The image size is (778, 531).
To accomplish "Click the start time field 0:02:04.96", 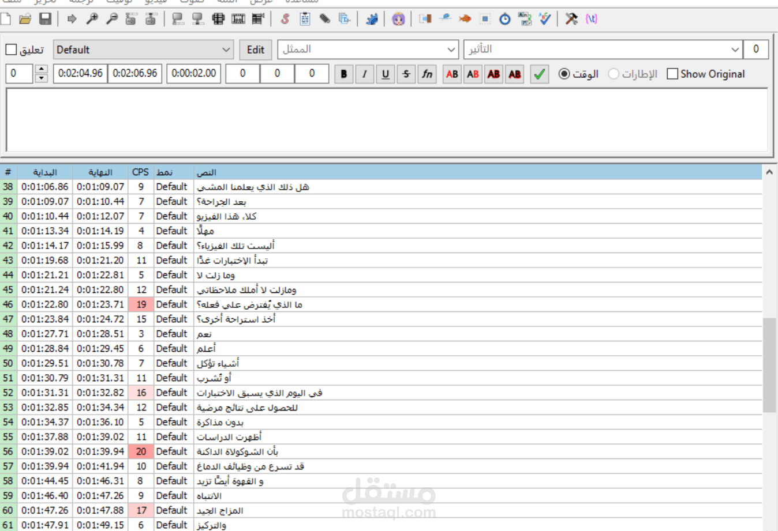I will pos(80,74).
